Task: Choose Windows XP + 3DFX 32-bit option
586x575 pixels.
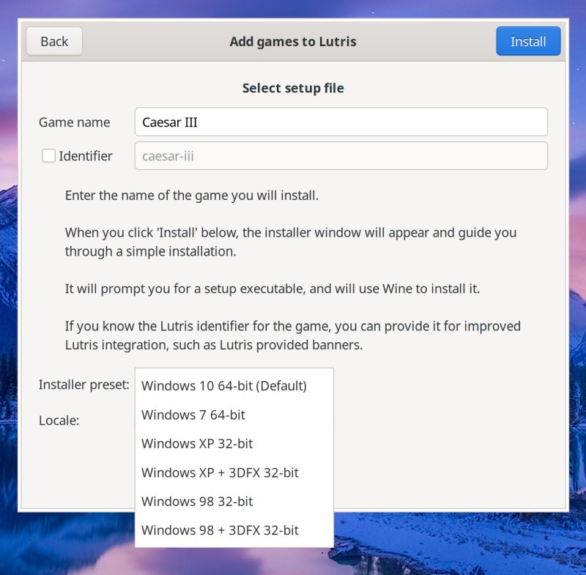Action: click(x=219, y=472)
